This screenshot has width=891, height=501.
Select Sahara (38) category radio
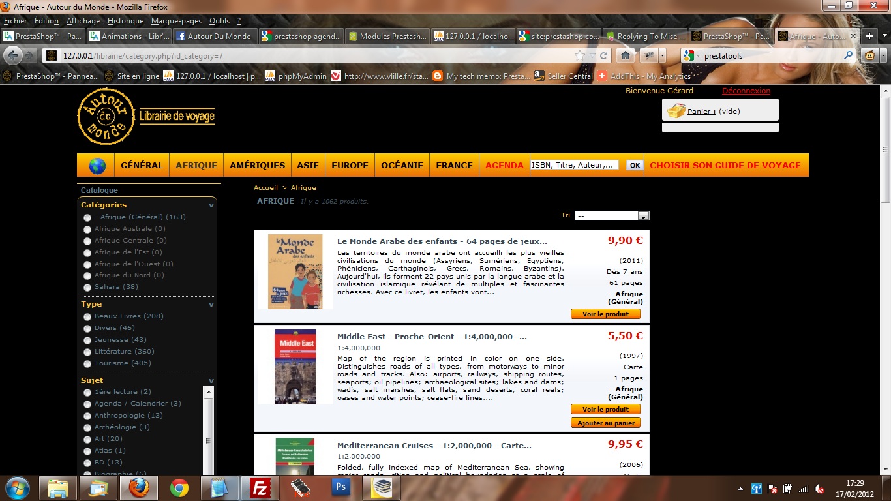[x=87, y=288]
